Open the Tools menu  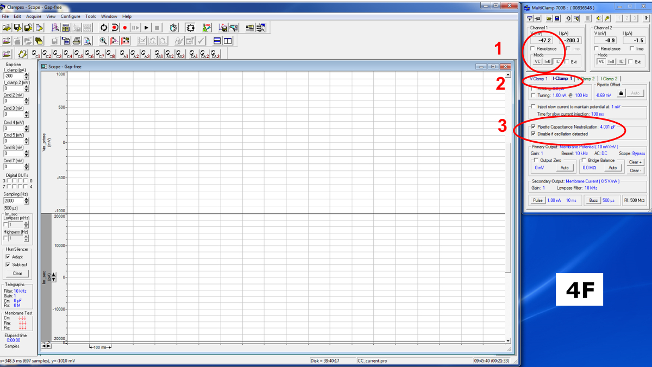click(x=91, y=17)
